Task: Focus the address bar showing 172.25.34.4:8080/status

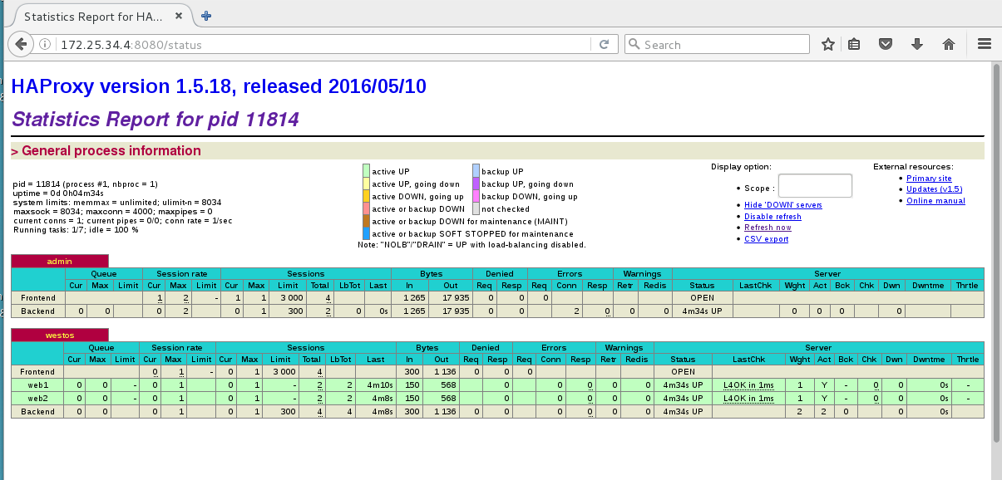Action: [x=316, y=45]
